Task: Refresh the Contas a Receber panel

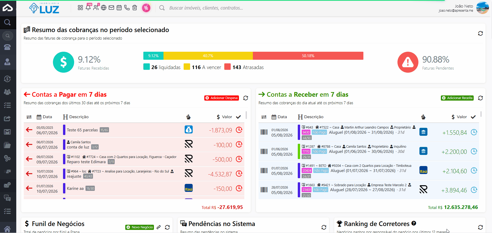Action: (480, 98)
